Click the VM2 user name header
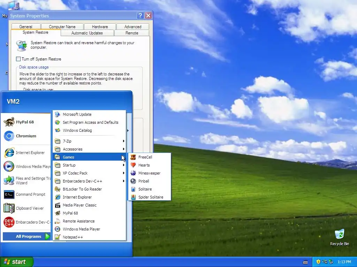The width and height of the screenshot is (357, 267). (13, 101)
